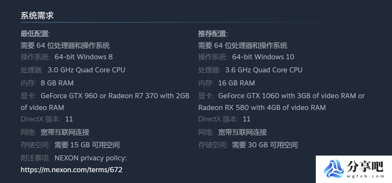The height and width of the screenshot is (183, 392).
Task: Click the NEXON privacy policy text
Action: pyautogui.click(x=90, y=158)
